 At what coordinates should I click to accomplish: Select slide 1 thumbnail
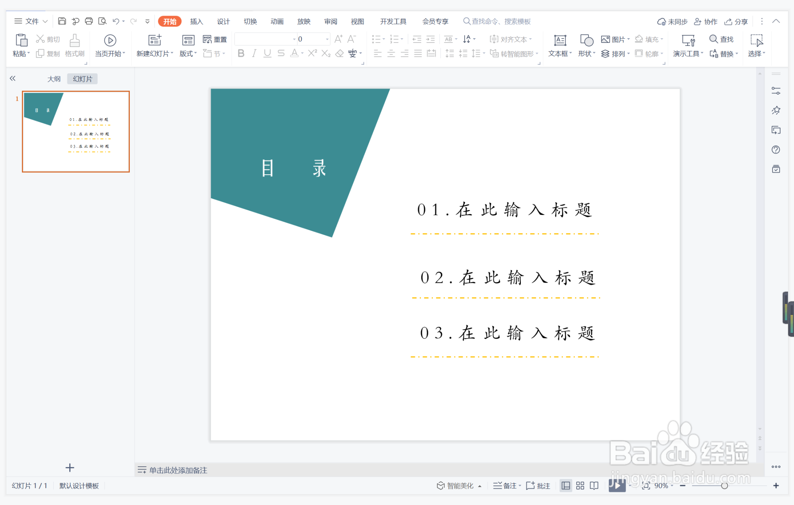coord(76,132)
